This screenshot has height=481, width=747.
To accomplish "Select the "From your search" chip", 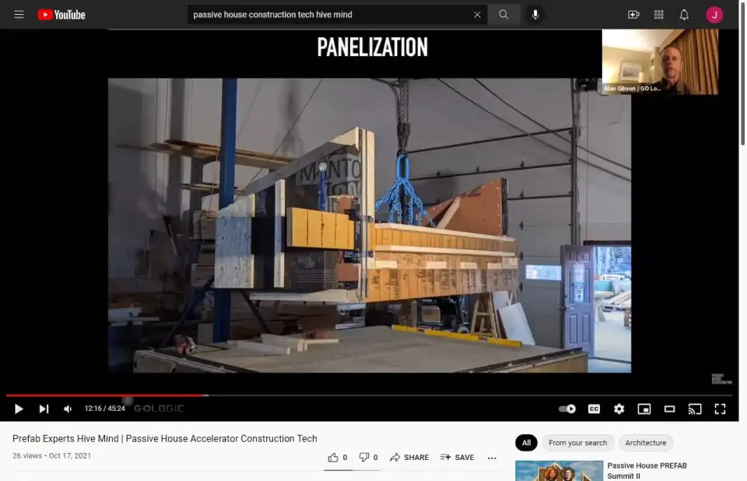I will click(577, 443).
